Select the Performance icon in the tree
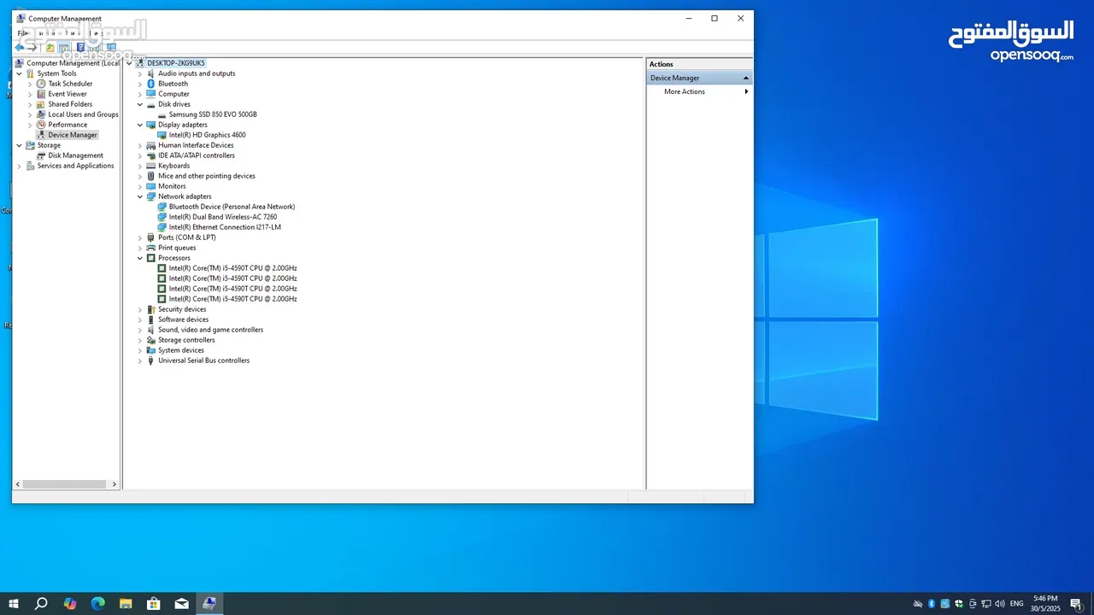 pyautogui.click(x=41, y=125)
